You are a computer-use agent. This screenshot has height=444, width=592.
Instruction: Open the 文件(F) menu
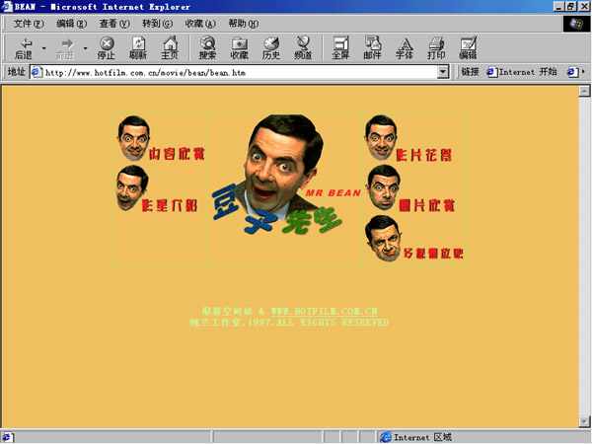tap(29, 23)
